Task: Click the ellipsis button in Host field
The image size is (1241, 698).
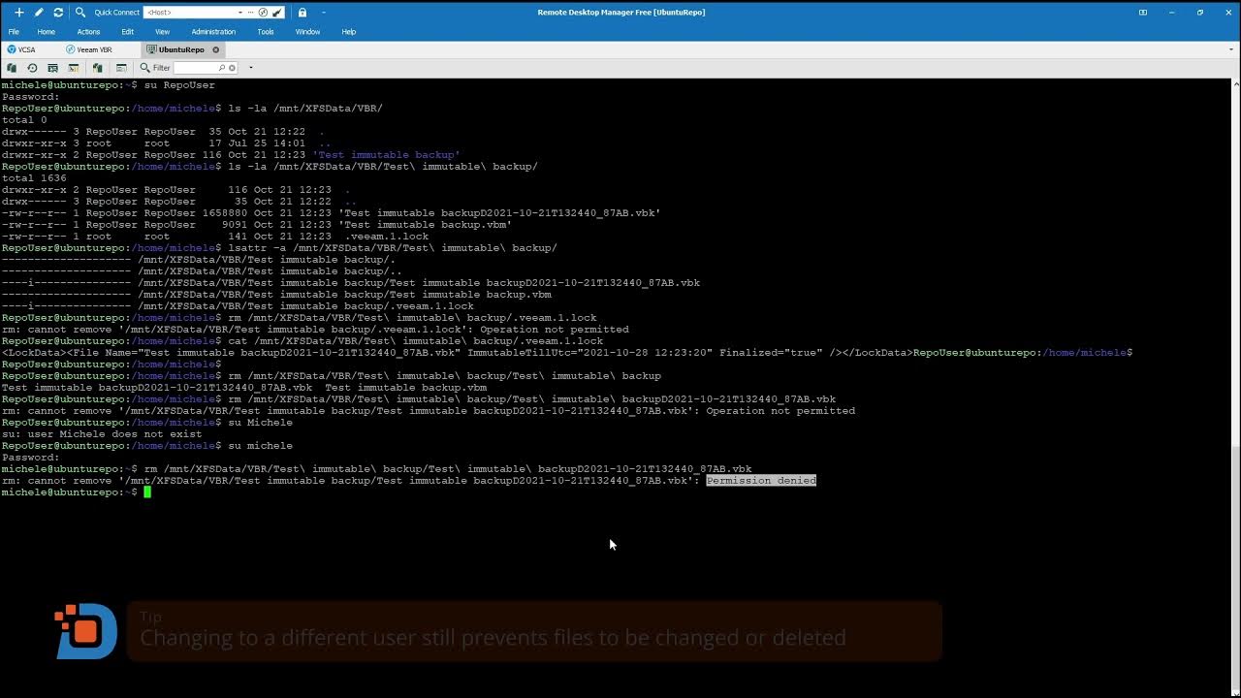Action: (x=251, y=13)
